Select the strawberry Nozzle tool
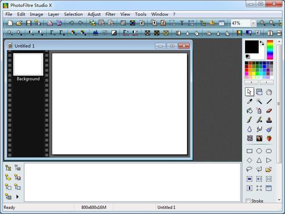 tap(269, 139)
